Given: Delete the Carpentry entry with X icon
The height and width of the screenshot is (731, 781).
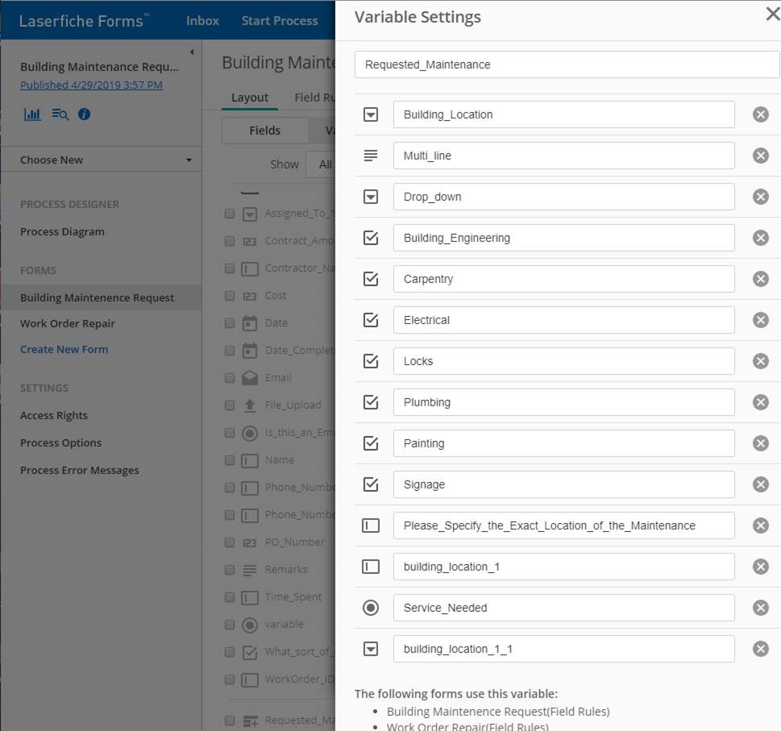Looking at the screenshot, I should pos(760,279).
